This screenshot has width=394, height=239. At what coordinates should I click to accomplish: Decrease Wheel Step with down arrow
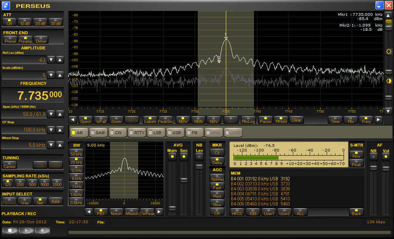coord(51,145)
